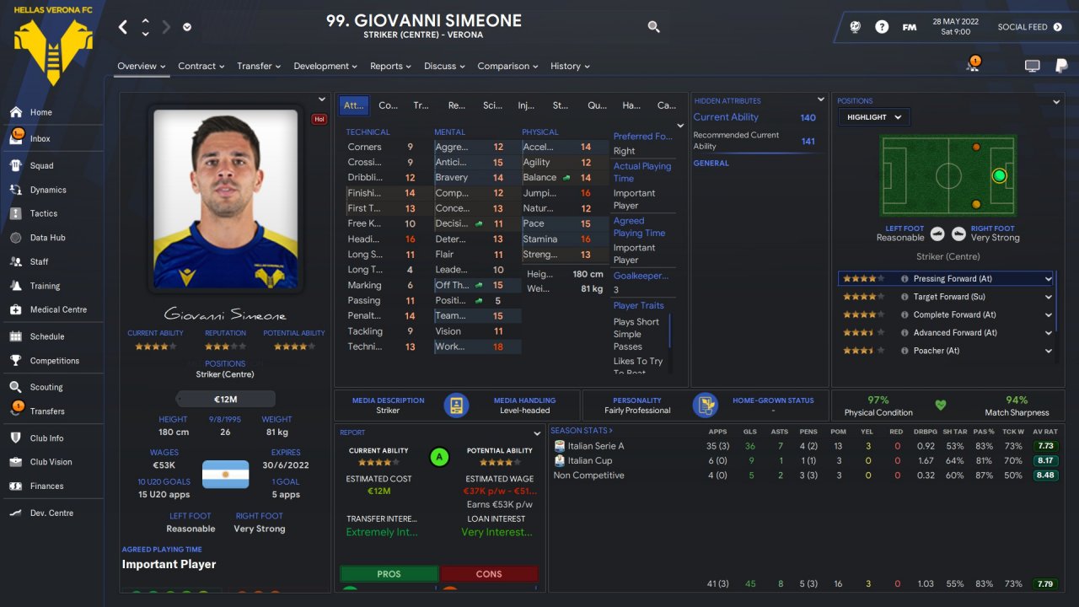Open the Highlight dropdown in Positions panel
The image size is (1079, 607).
pos(872,117)
